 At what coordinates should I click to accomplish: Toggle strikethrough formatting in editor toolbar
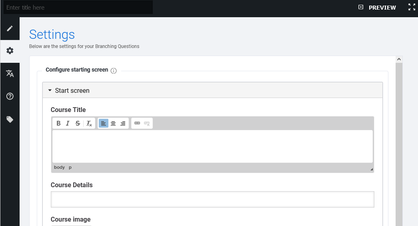pyautogui.click(x=78, y=123)
